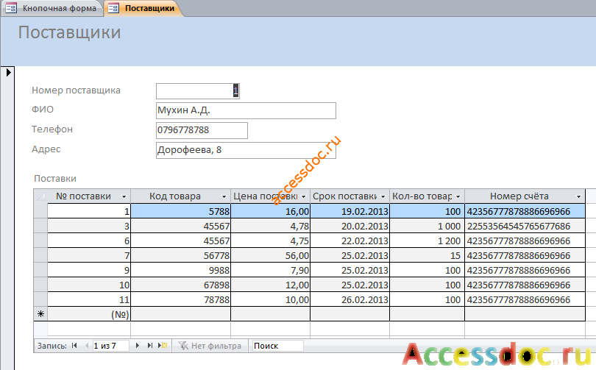Viewport: 596px width, 370px height.
Task: Click the Номер поставщика field
Action: [x=198, y=90]
